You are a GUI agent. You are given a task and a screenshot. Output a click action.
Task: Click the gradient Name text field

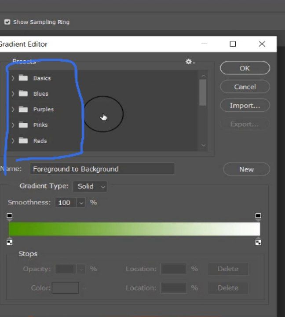click(102, 169)
